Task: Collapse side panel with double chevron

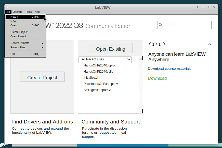Action: point(210,44)
